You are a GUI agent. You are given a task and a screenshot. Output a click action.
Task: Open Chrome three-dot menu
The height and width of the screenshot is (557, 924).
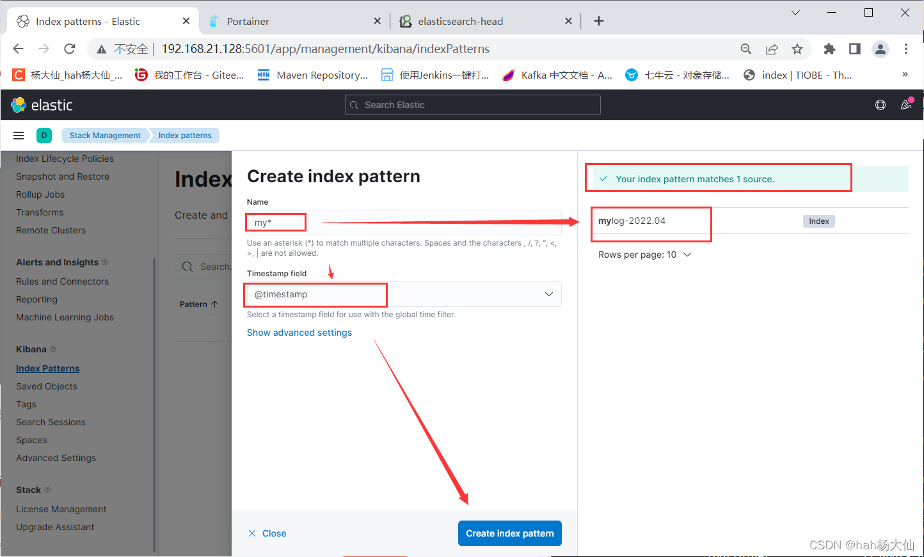point(906,49)
